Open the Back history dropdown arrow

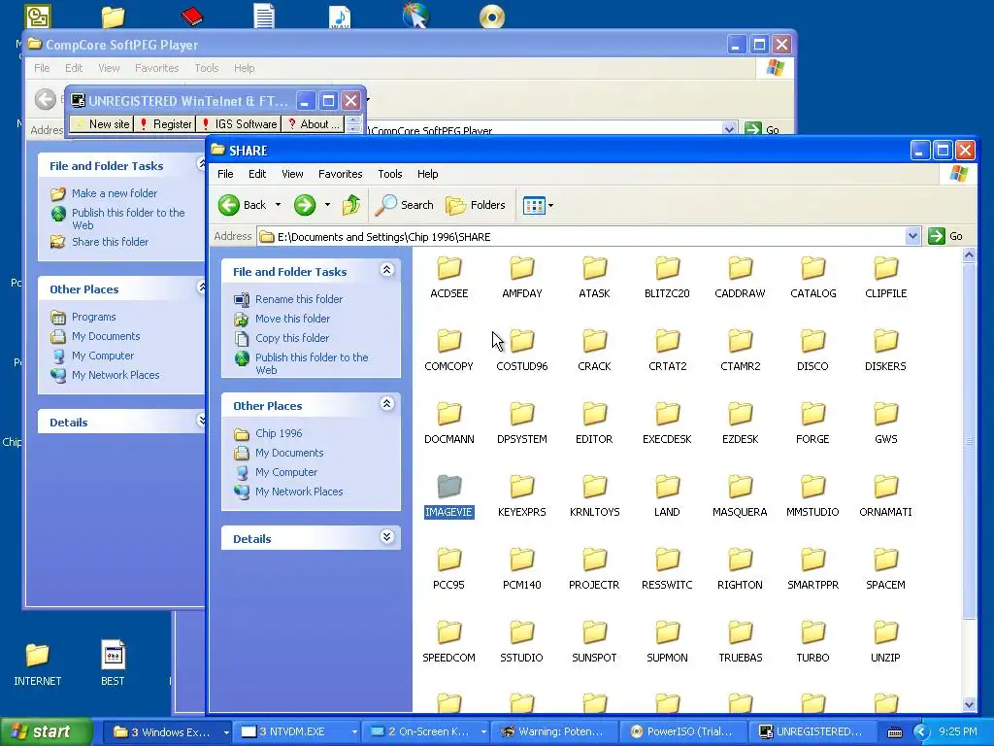278,205
